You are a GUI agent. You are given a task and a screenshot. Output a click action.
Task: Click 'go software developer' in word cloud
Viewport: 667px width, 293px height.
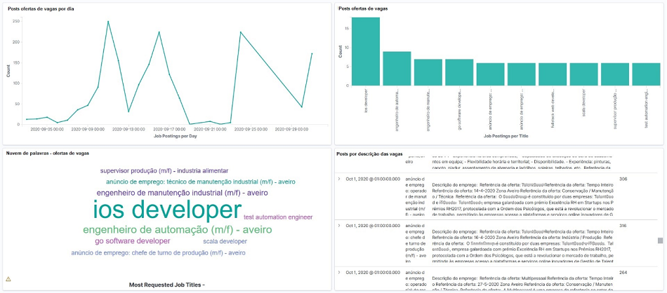(x=133, y=241)
